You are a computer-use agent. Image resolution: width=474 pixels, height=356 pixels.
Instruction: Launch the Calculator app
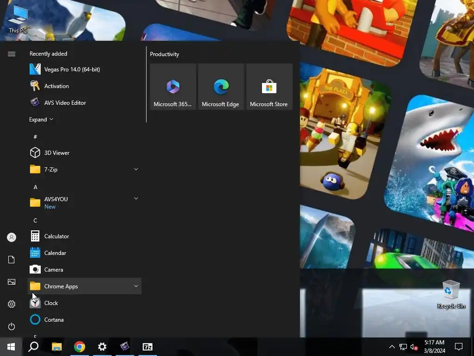[84, 236]
